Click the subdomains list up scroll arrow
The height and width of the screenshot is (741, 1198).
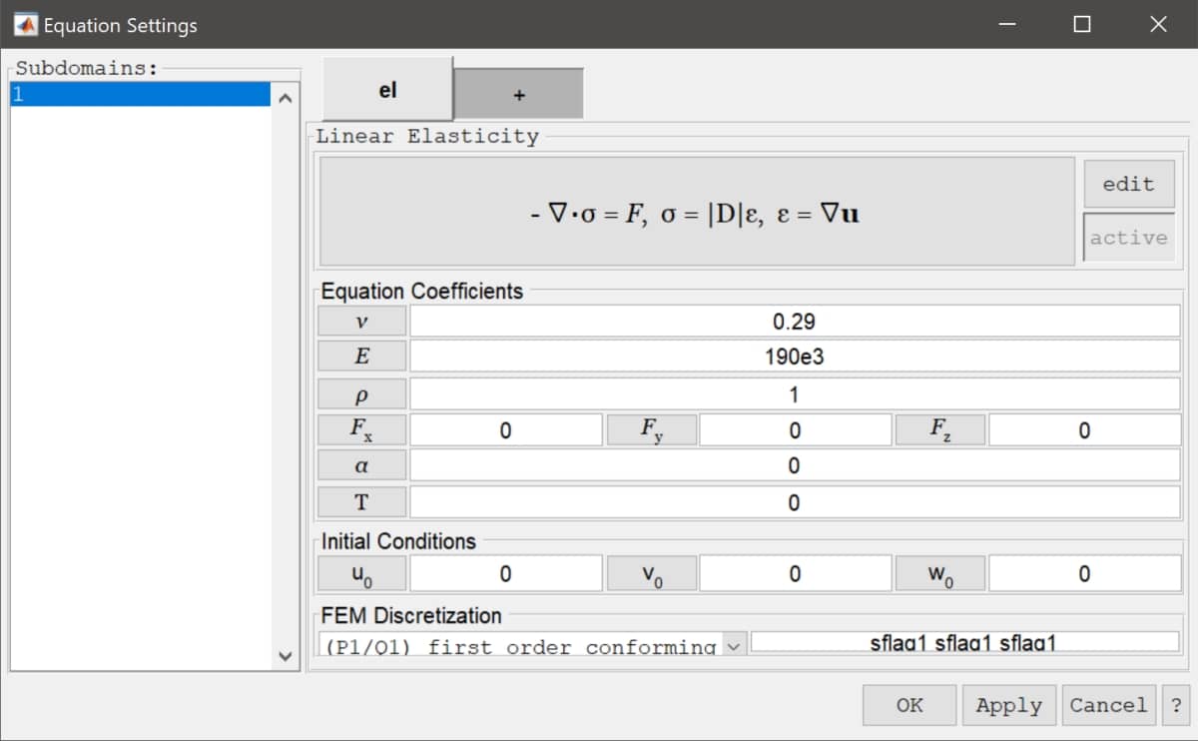(285, 98)
